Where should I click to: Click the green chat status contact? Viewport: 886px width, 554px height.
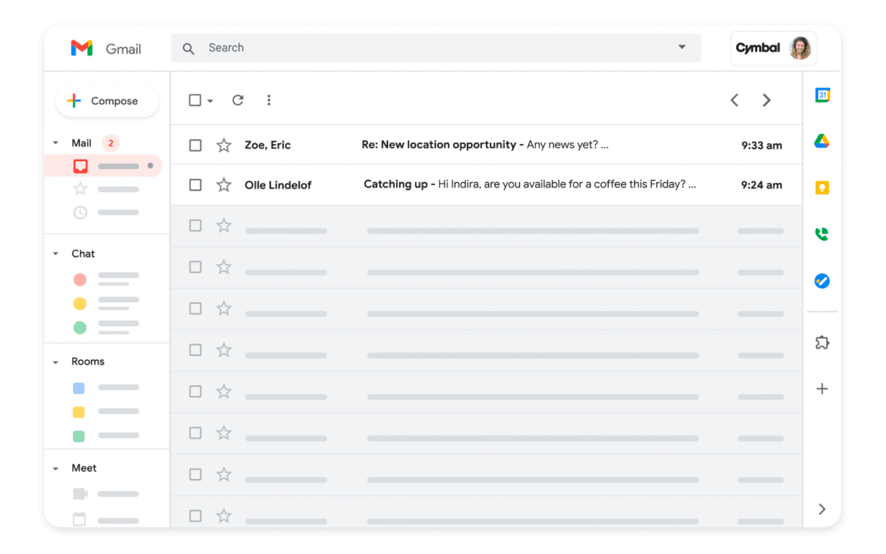pos(80,327)
